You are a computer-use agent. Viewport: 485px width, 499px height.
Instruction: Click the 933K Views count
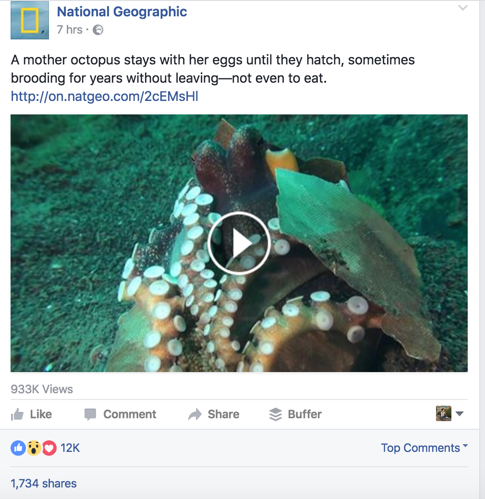click(x=42, y=389)
